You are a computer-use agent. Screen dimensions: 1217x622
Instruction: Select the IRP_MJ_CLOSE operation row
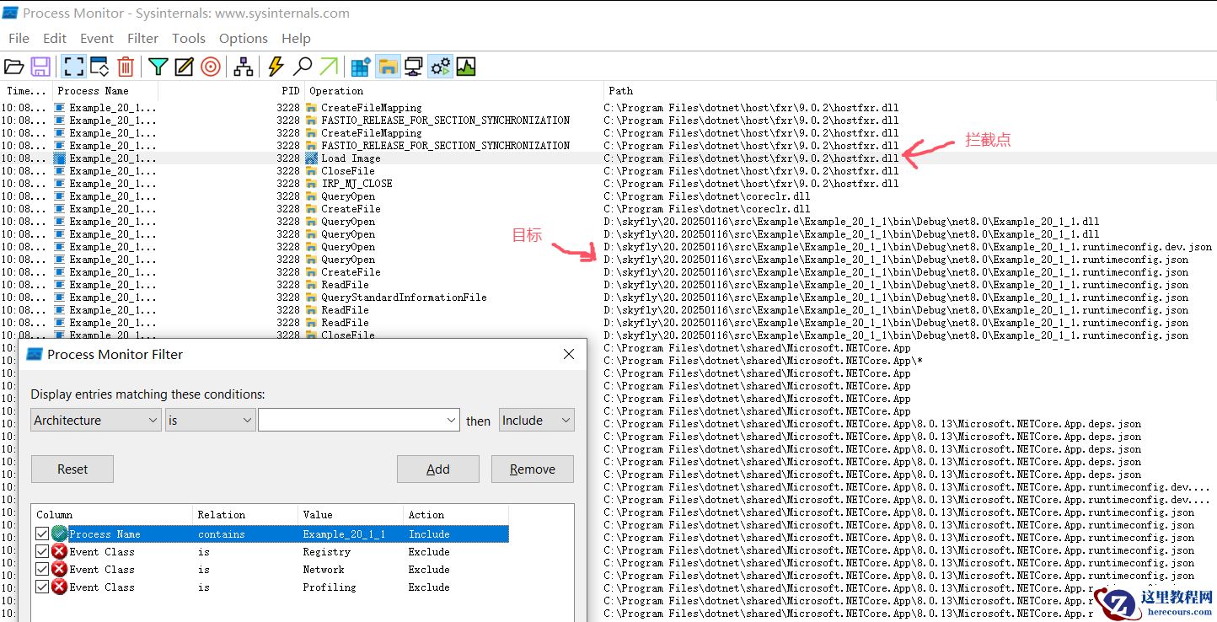click(608, 184)
